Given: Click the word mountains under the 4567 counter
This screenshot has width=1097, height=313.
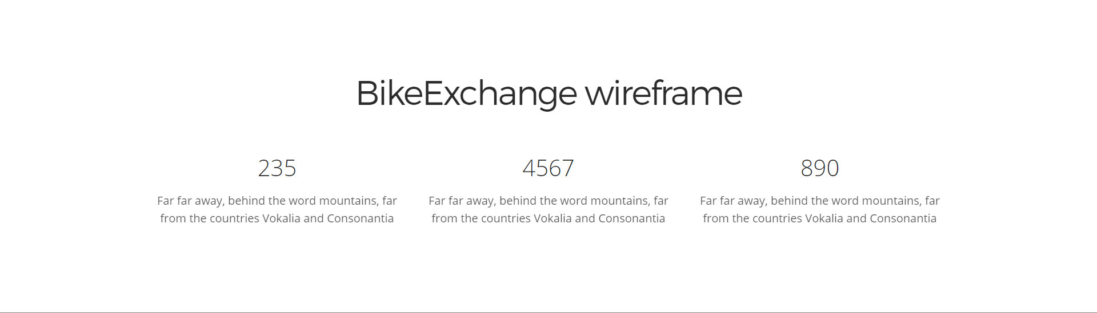Looking at the screenshot, I should (x=620, y=201).
